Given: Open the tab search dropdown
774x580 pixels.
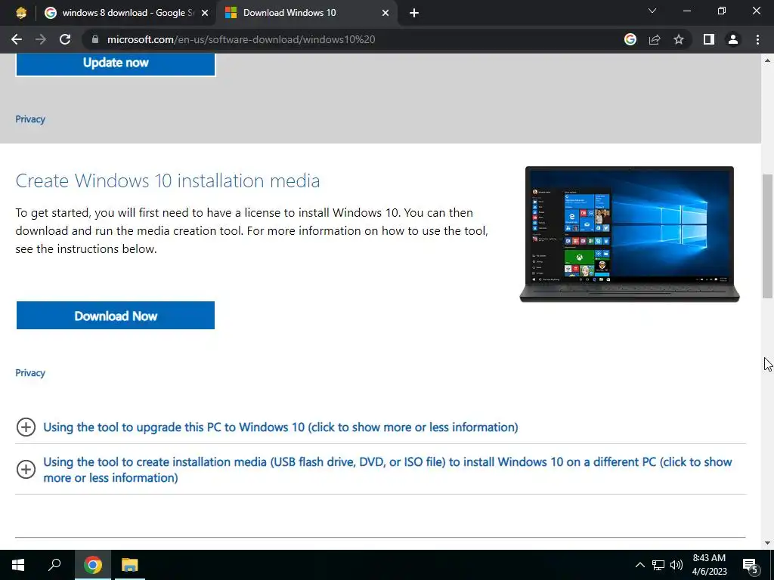Looking at the screenshot, I should point(652,11).
